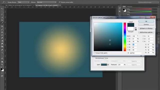The width and height of the screenshot is (160, 90).
Task: Click 'Добавить в образцы' button
Action: 146,28
